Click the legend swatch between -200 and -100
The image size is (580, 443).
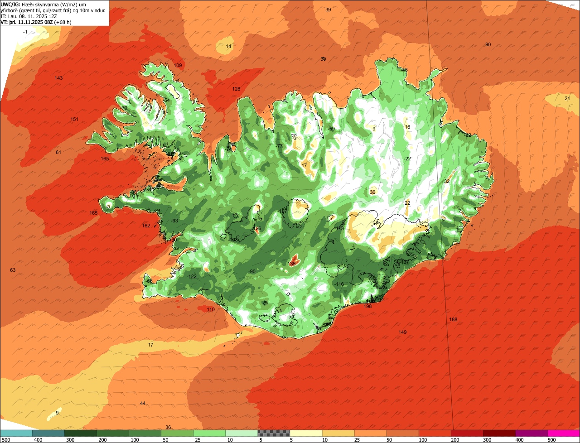(x=113, y=433)
